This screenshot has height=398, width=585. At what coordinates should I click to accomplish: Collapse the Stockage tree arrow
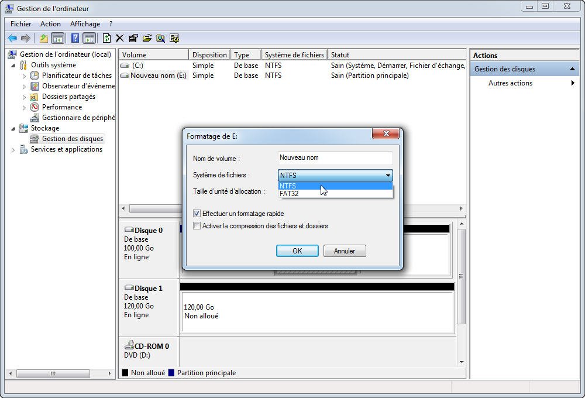(13, 129)
